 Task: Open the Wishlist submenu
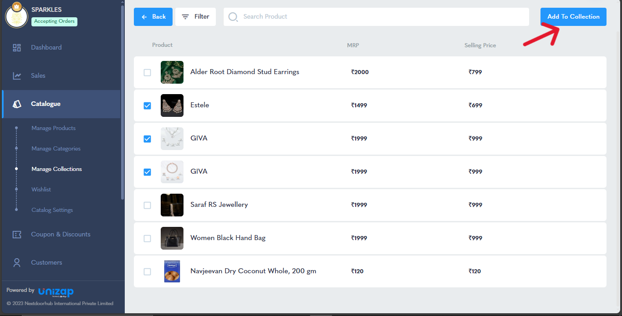[41, 190]
